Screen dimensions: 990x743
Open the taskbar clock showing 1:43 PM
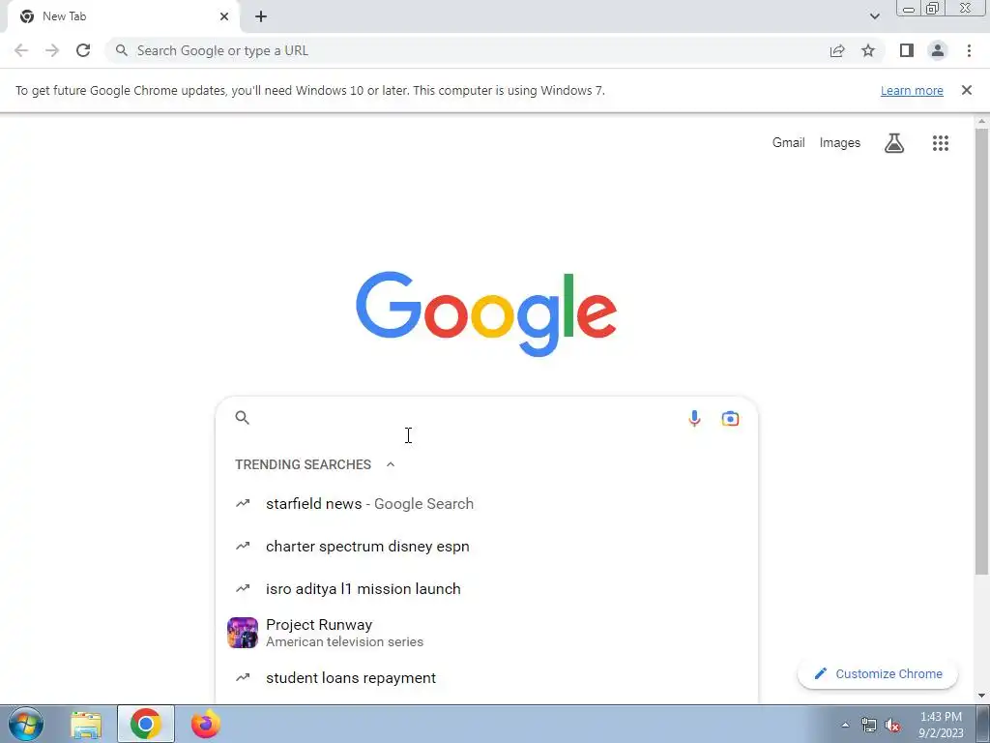click(x=941, y=725)
